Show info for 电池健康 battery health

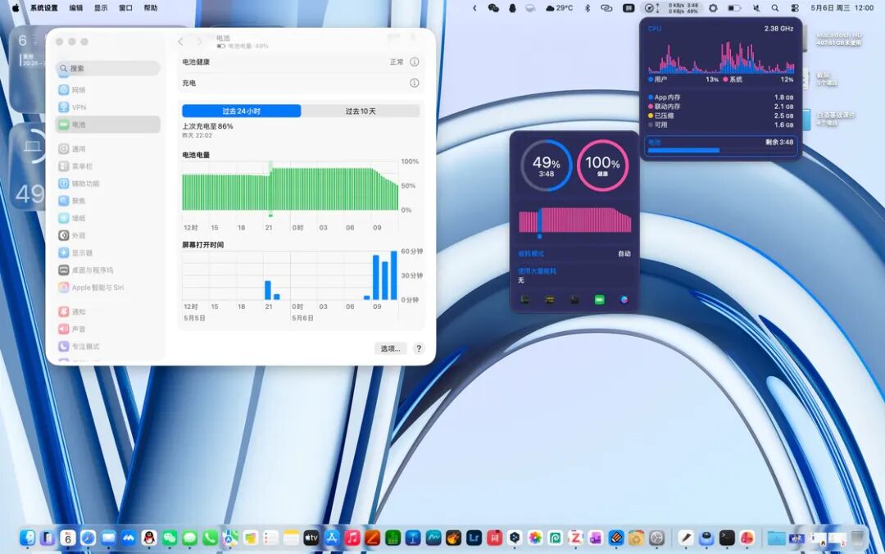tap(415, 62)
